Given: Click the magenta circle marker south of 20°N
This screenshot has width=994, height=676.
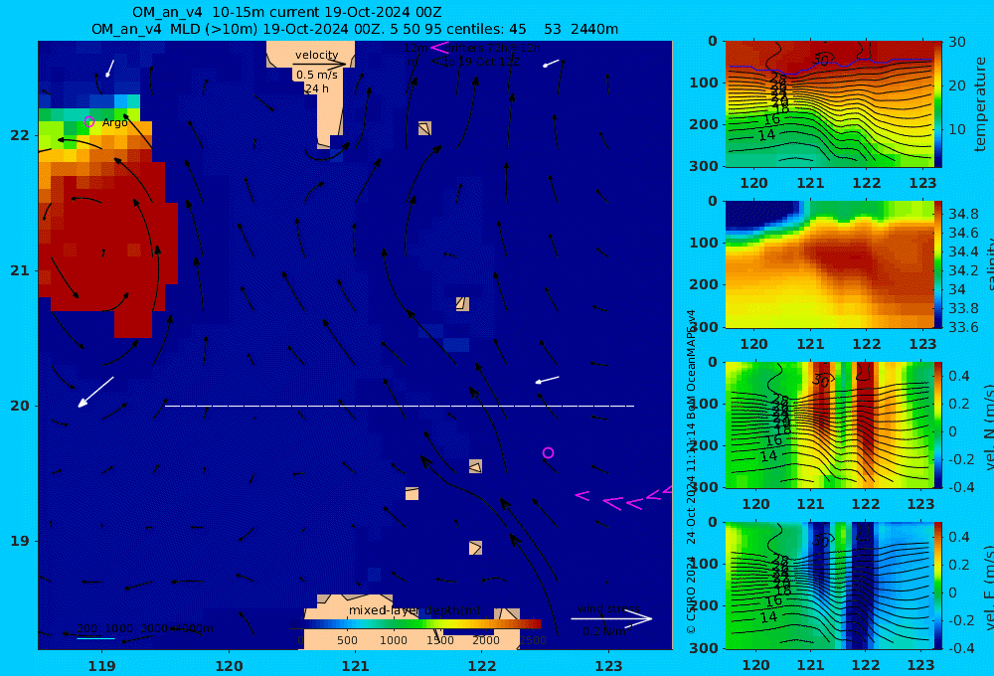Looking at the screenshot, I should (549, 452).
